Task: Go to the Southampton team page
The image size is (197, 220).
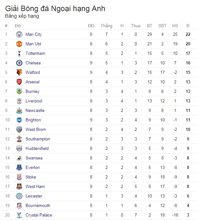Action: click(x=38, y=139)
